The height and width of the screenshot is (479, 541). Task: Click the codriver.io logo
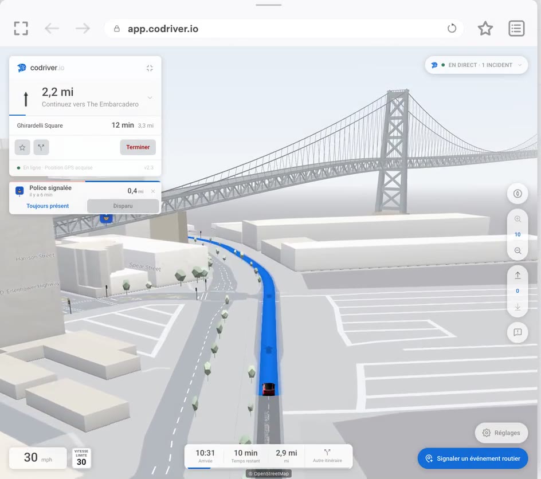point(41,68)
